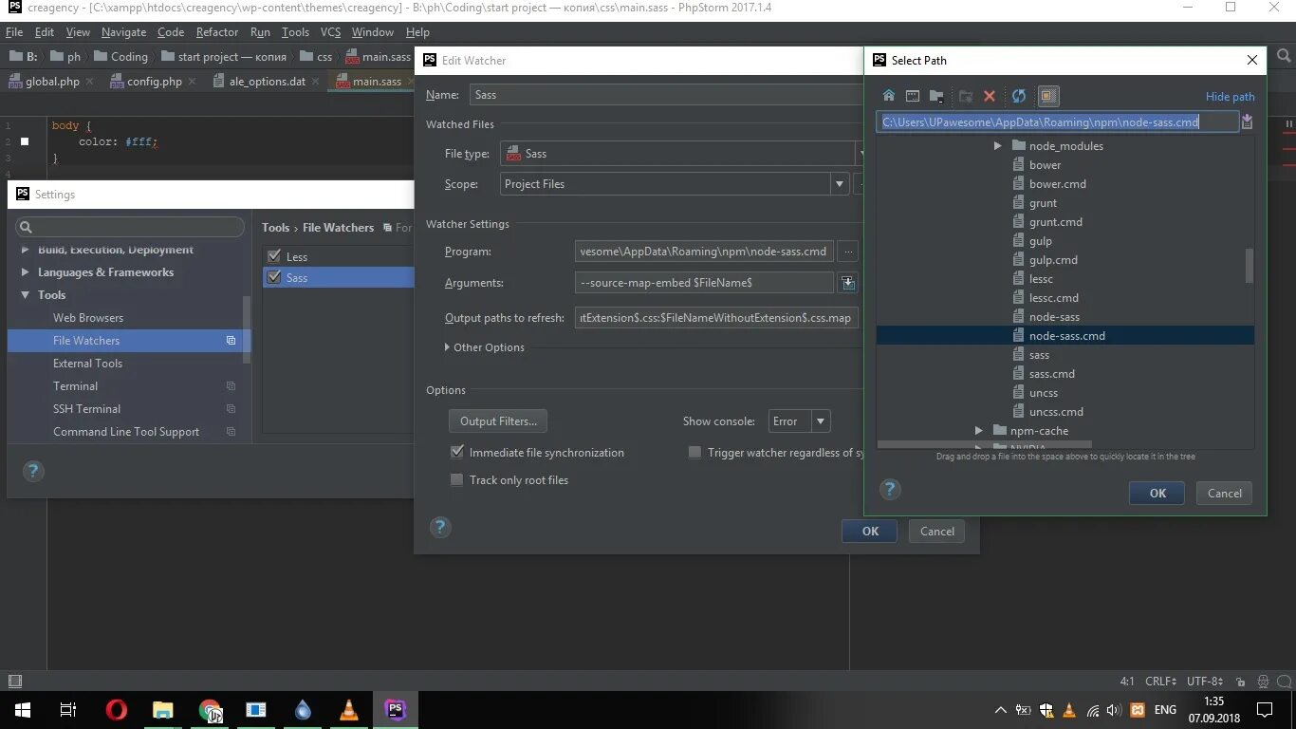This screenshot has width=1296, height=729.
Task: Expand node_modules folder in tree
Action: click(x=997, y=146)
